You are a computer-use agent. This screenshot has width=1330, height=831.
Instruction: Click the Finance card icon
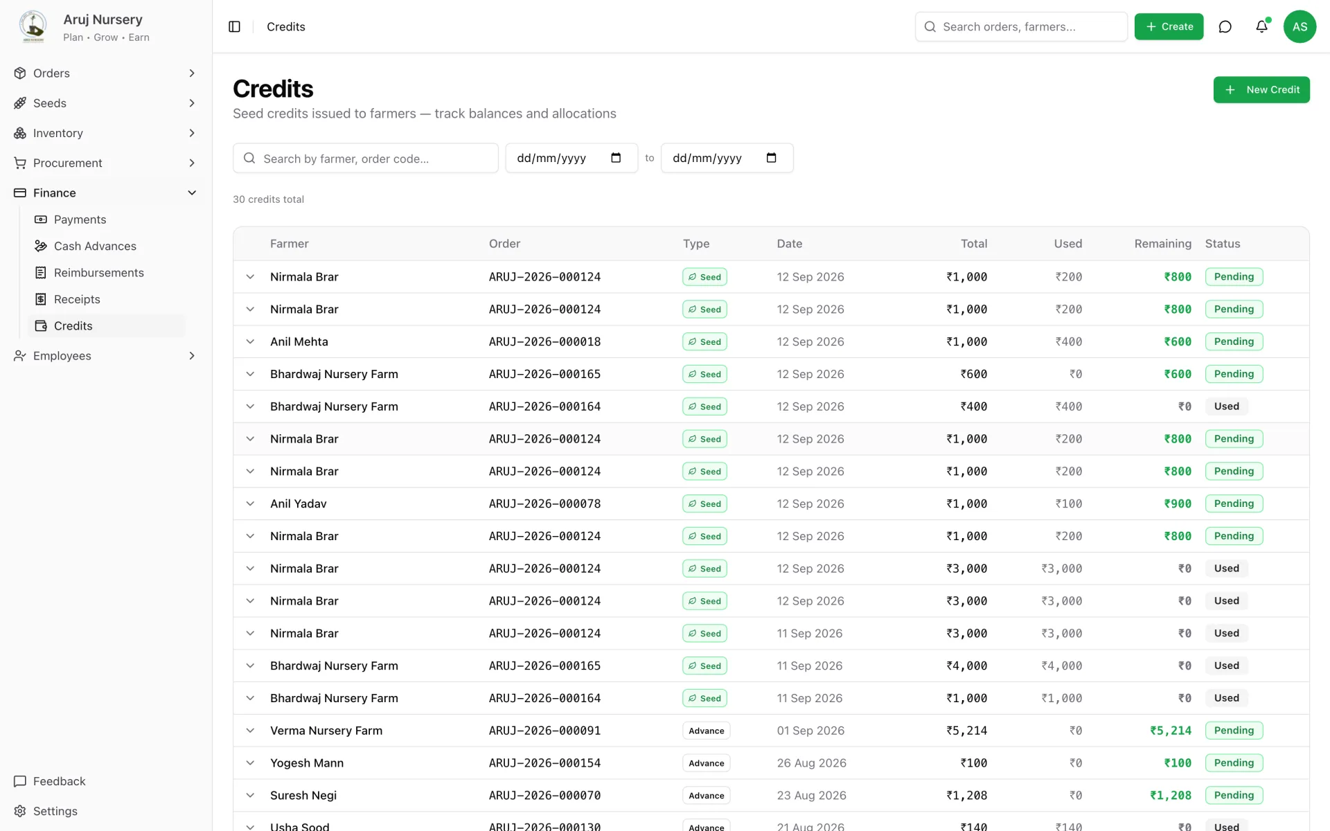point(20,193)
